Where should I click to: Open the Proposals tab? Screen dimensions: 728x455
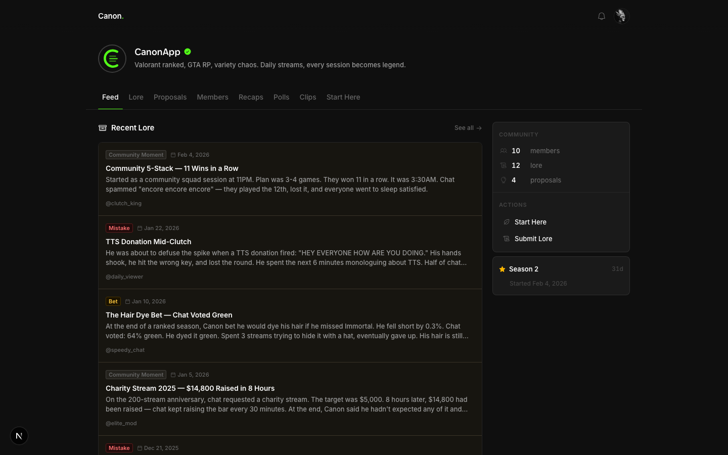pyautogui.click(x=170, y=97)
